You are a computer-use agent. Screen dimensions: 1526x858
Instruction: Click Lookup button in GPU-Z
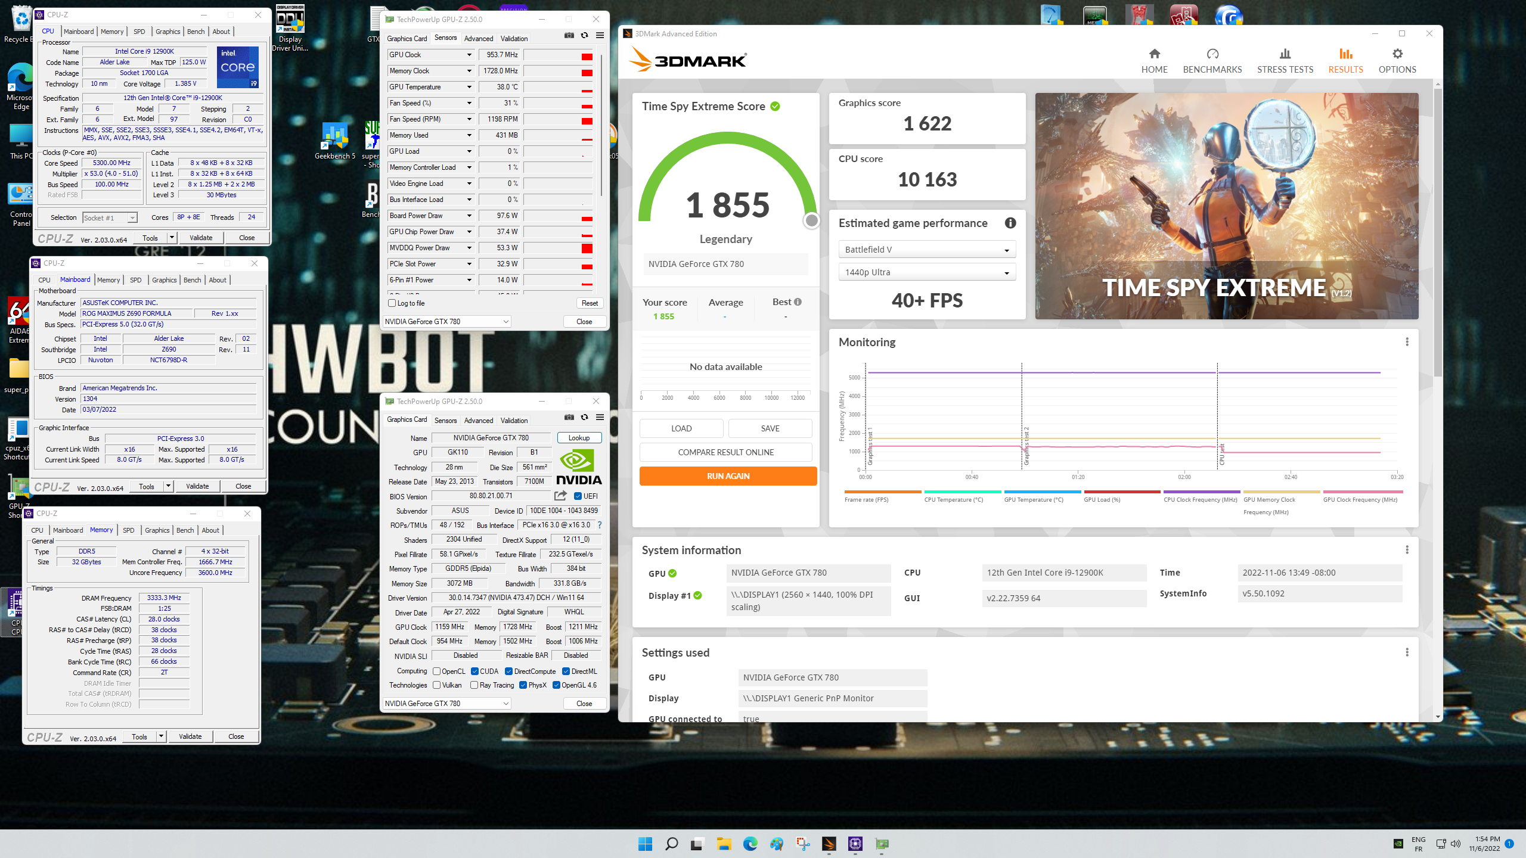579,438
